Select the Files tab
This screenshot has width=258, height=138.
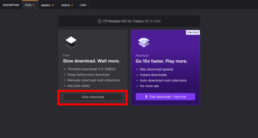pyautogui.click(x=30, y=5)
